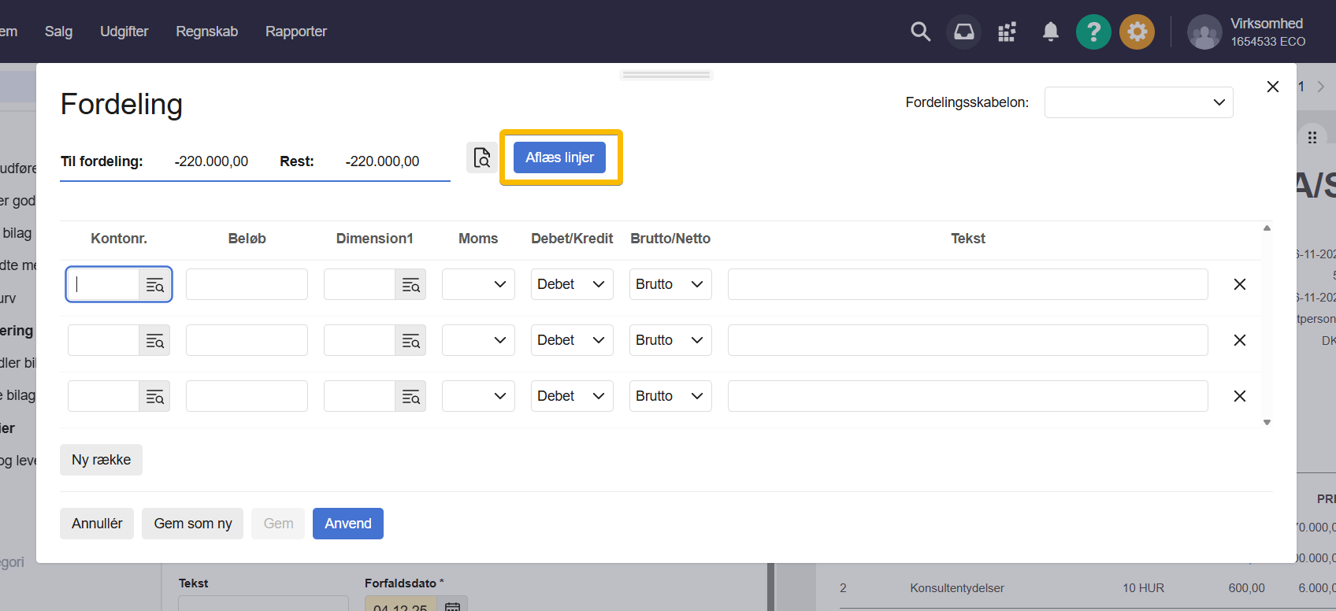Open the orange settings gear
Image resolution: width=1336 pixels, height=611 pixels.
pyautogui.click(x=1137, y=32)
